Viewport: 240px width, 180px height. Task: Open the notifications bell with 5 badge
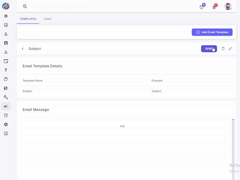tap(214, 7)
